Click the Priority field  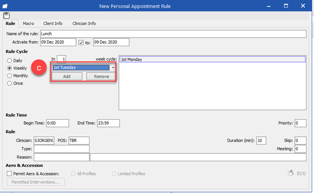pyautogui.click(x=300, y=123)
